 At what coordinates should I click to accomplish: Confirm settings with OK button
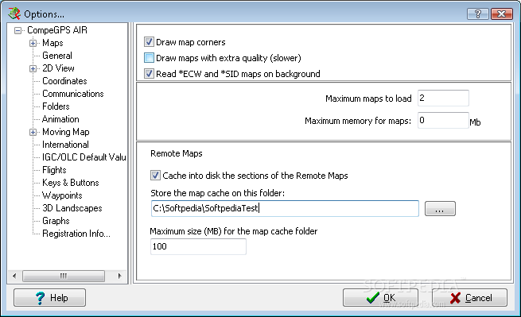[380, 297]
